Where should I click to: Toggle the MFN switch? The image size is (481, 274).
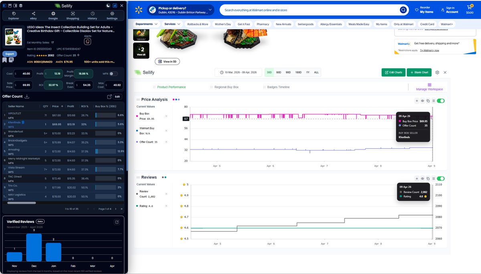(114, 74)
